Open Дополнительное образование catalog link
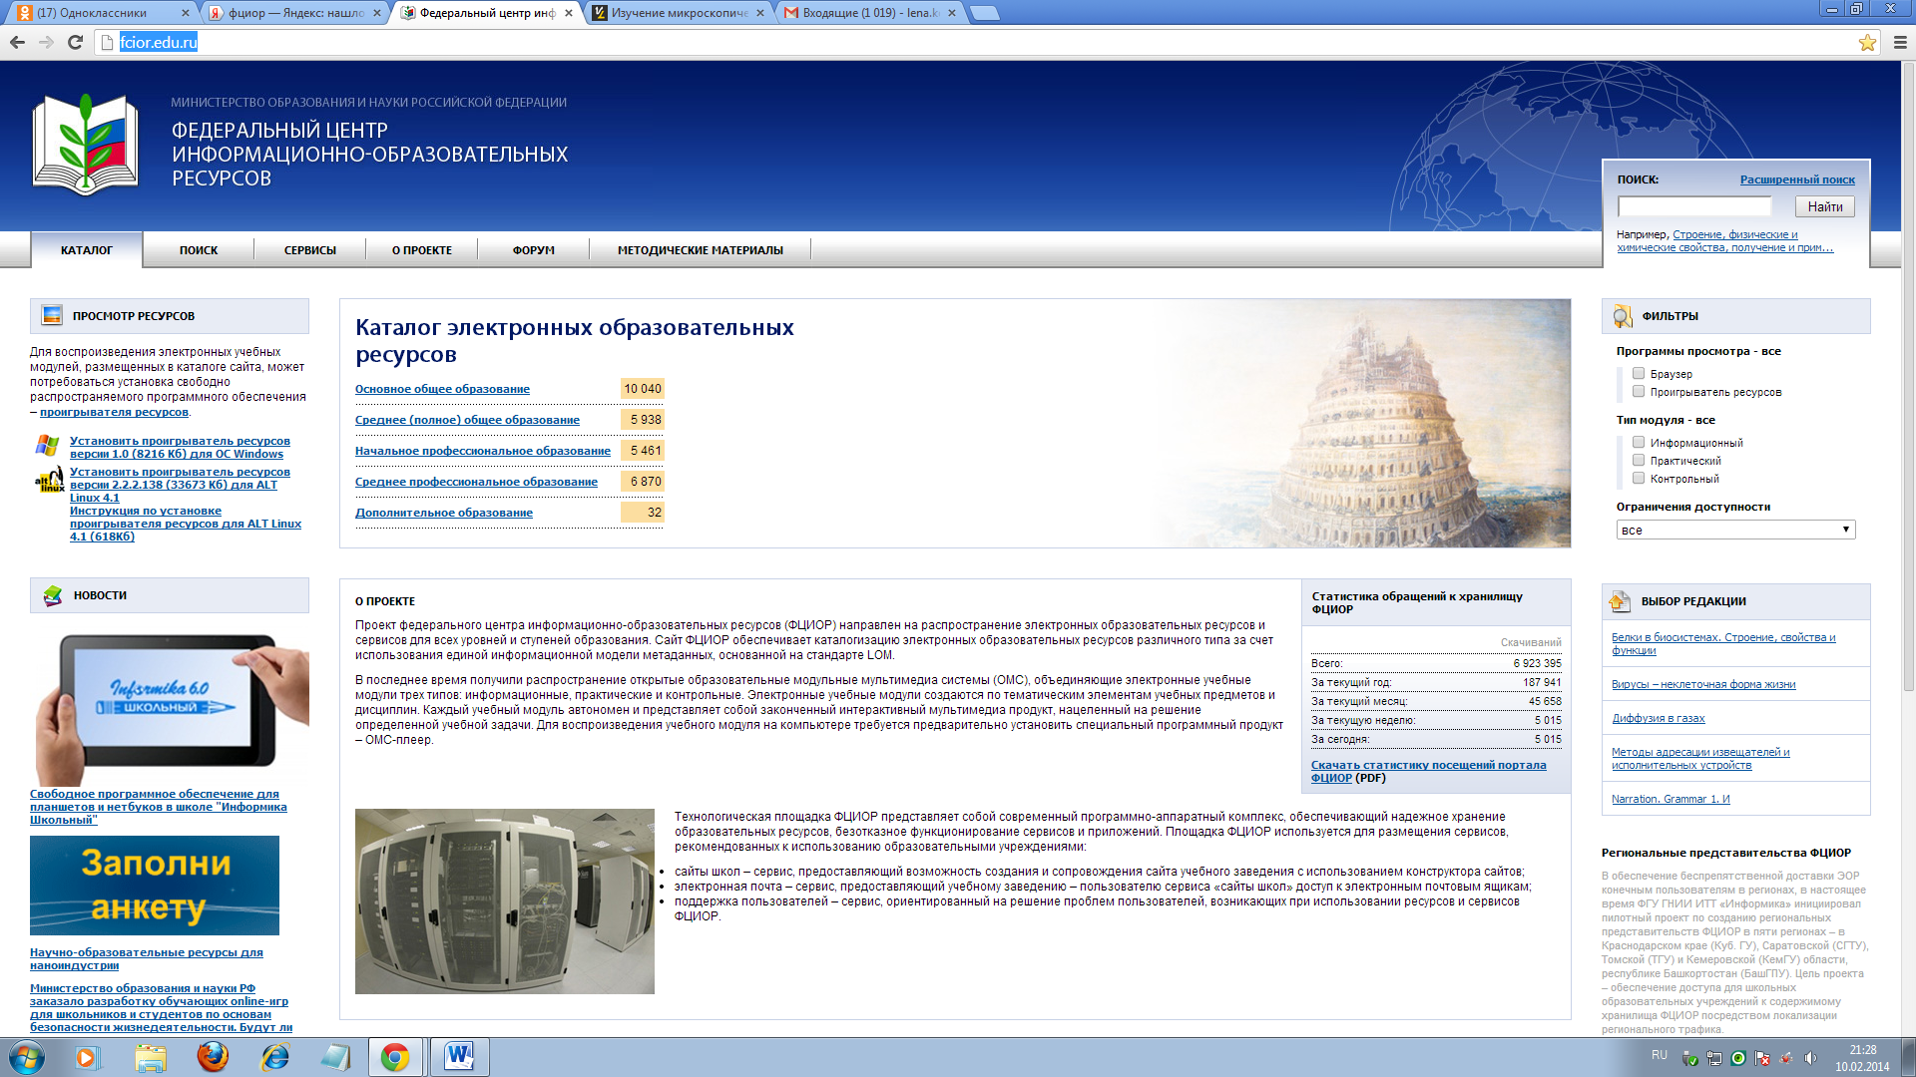The width and height of the screenshot is (1916, 1077). click(444, 513)
